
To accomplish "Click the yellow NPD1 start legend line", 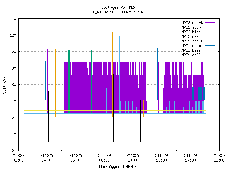I will pyautogui.click(x=210, y=41).
